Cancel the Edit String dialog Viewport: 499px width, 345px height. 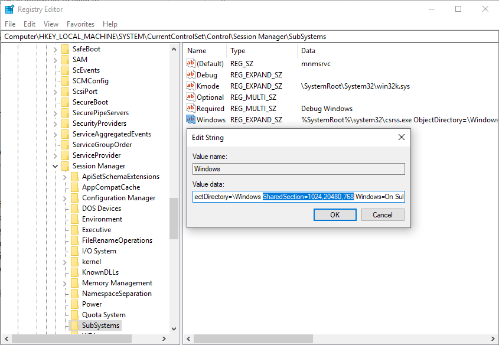(383, 215)
